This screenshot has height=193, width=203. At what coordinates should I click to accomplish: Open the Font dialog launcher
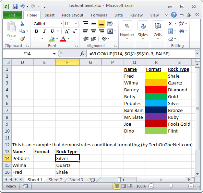[76, 46]
